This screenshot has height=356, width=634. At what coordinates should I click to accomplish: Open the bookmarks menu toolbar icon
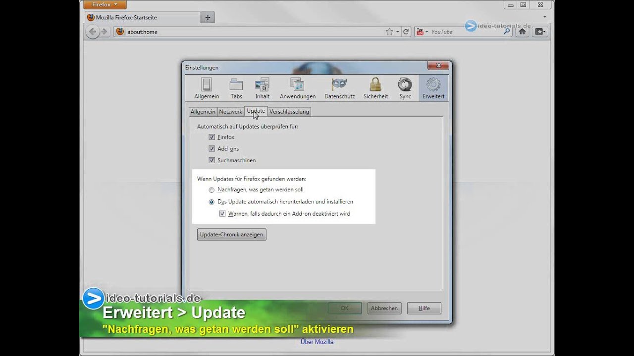click(x=540, y=32)
